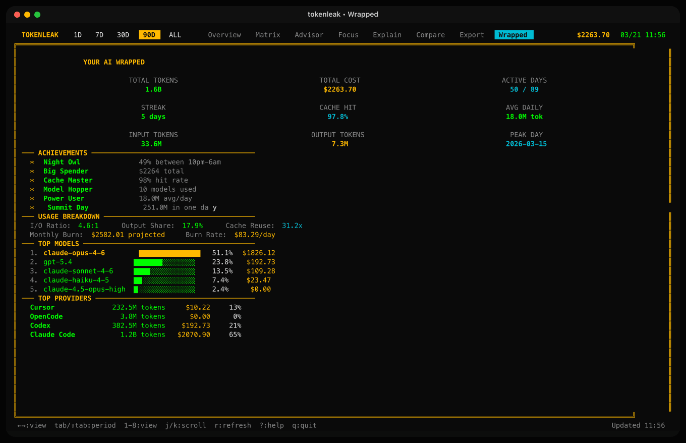686x443 pixels.
Task: Click the active days value 50 / 89
Action: point(525,89)
